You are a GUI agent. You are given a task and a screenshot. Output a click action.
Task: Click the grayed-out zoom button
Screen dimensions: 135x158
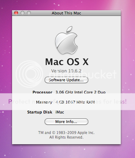pos(29,13)
